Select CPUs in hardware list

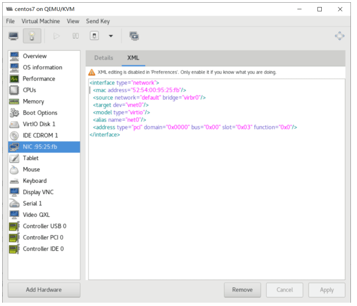point(44,90)
